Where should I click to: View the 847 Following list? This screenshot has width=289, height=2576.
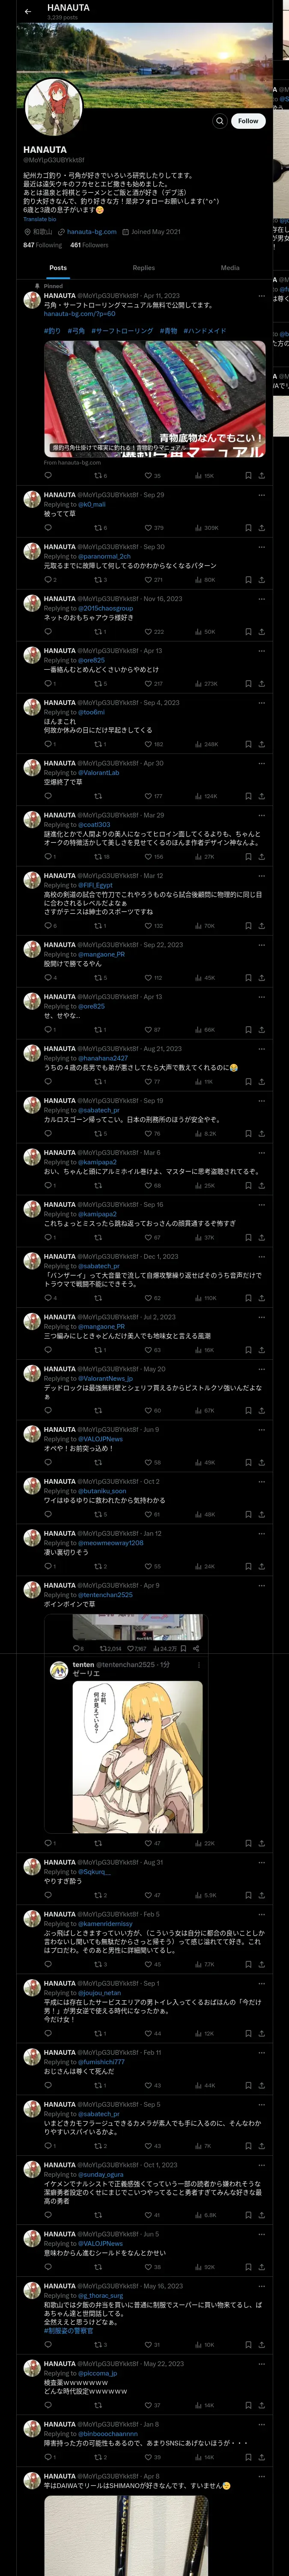(42, 245)
